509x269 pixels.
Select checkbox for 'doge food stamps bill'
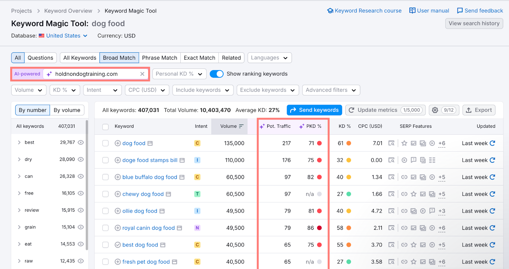coord(106,160)
